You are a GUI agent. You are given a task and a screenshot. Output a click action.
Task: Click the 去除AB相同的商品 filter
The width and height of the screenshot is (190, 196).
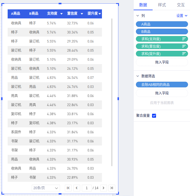pos(162,85)
